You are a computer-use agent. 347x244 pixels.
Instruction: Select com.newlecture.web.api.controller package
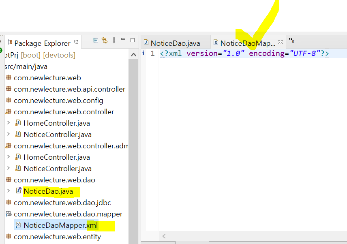pos(69,89)
